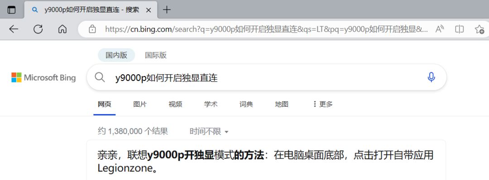The width and height of the screenshot is (489, 180).
Task: Expand the 更多 search categories menu
Action: coord(323,104)
